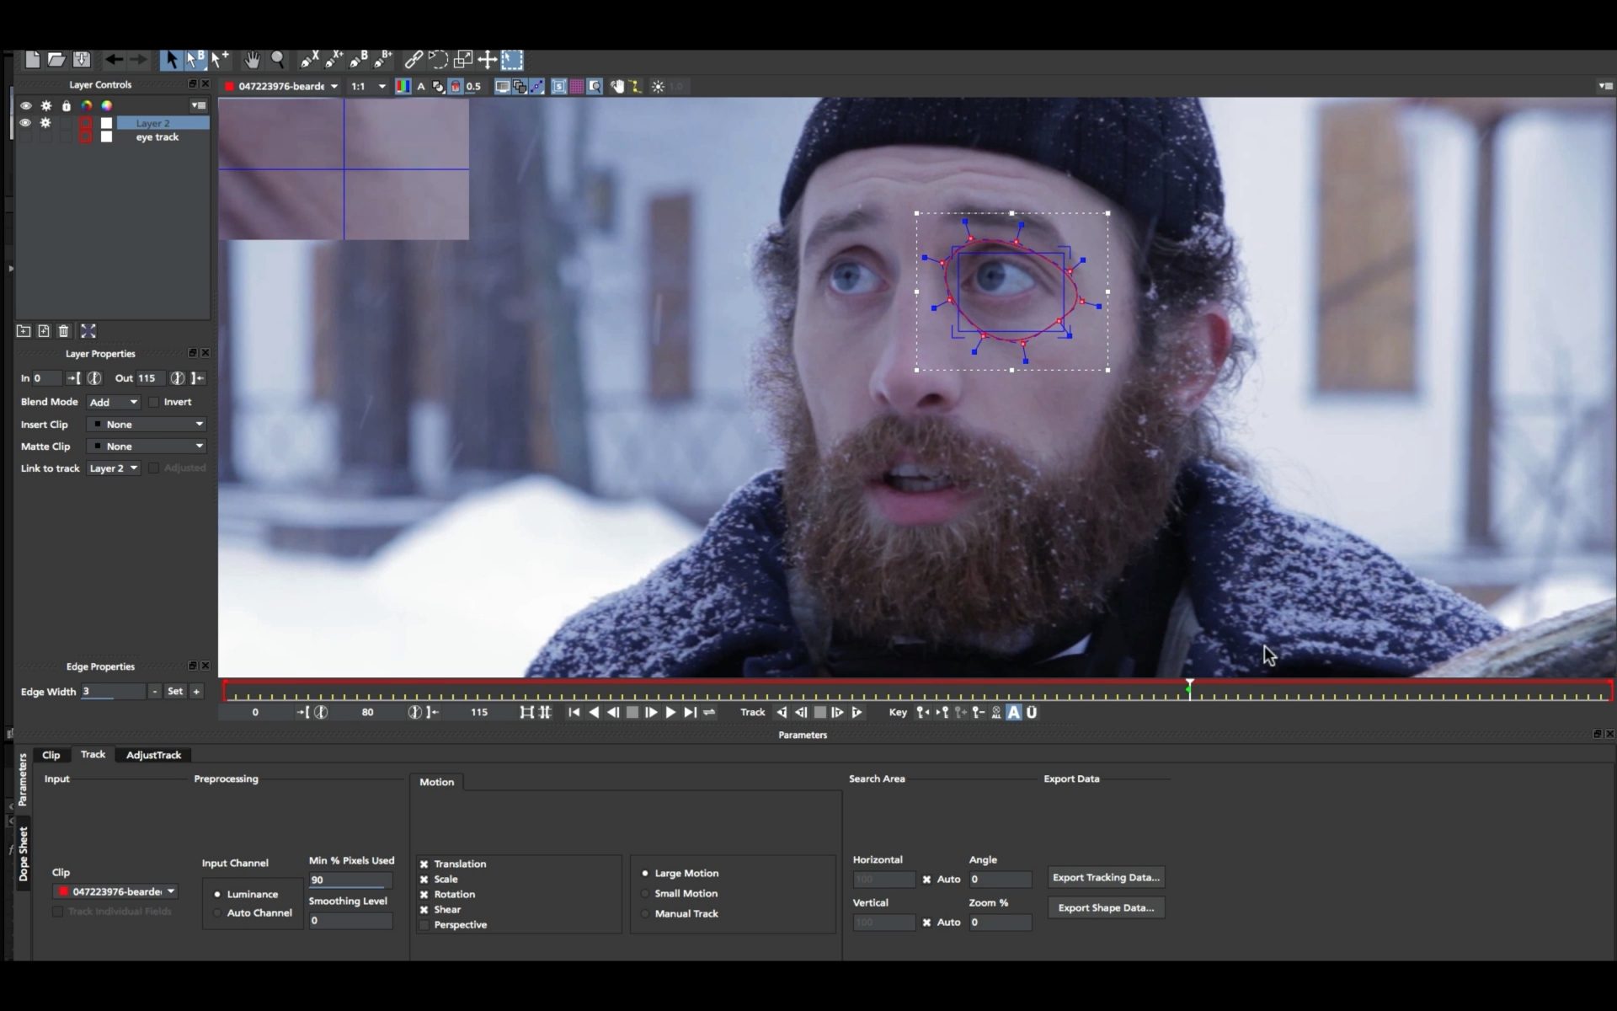
Task: Select the Add Point (arrow plus) tool
Action: point(220,60)
